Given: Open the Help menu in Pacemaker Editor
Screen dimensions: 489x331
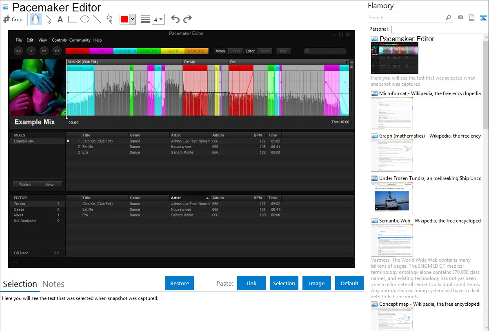Looking at the screenshot, I should 98,40.
